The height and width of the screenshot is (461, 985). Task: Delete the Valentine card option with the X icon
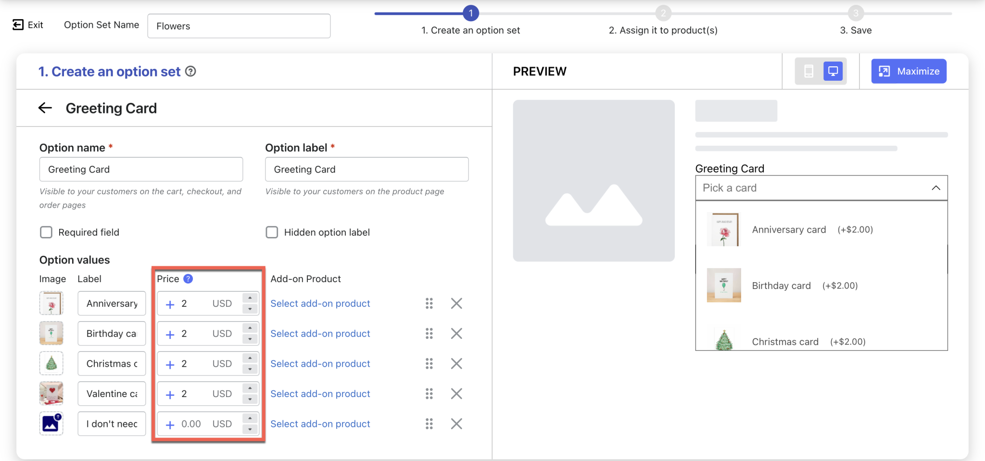(x=456, y=393)
